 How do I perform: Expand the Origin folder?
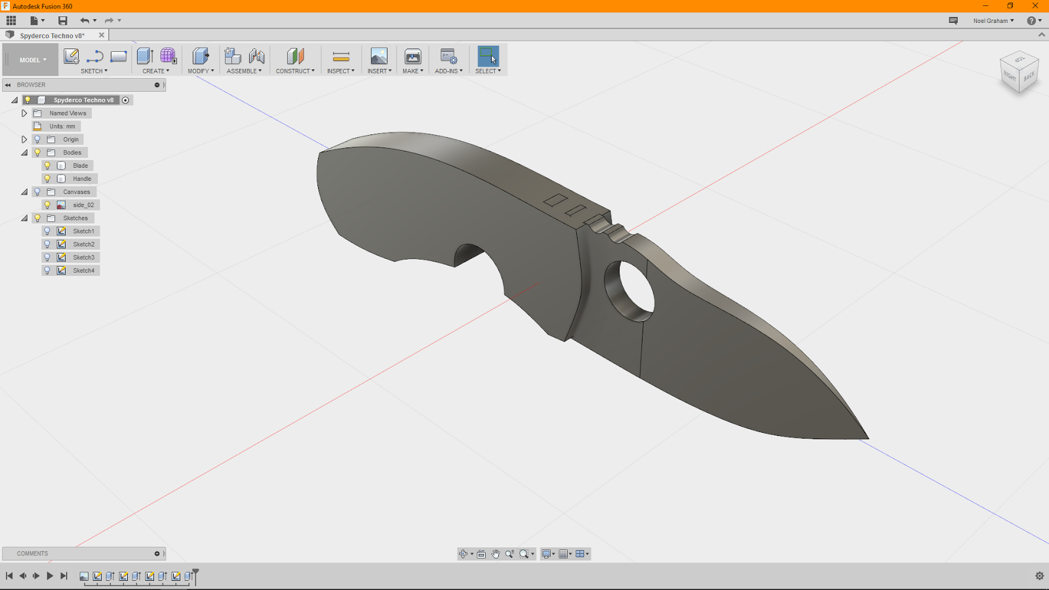24,140
